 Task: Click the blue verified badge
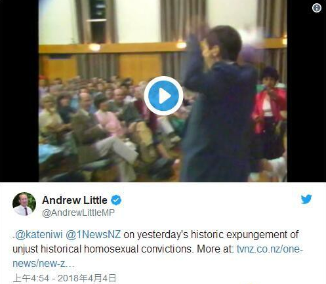(116, 200)
